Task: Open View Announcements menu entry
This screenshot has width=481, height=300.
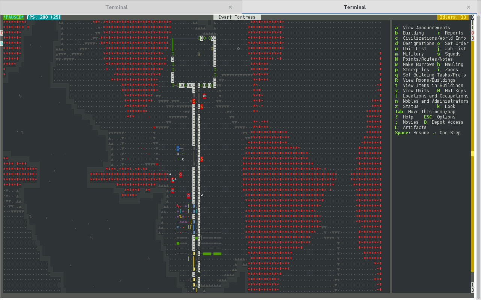Action: pyautogui.click(x=422, y=28)
